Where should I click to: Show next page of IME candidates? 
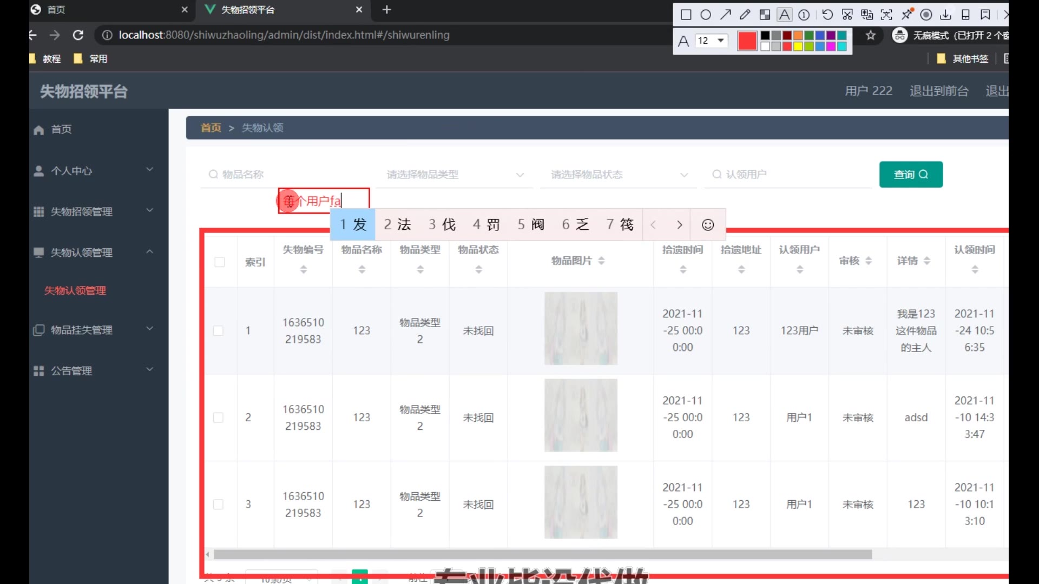click(679, 224)
